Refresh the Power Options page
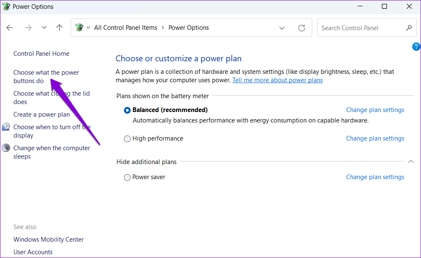Screen dimensions: 421x258 (x=301, y=28)
